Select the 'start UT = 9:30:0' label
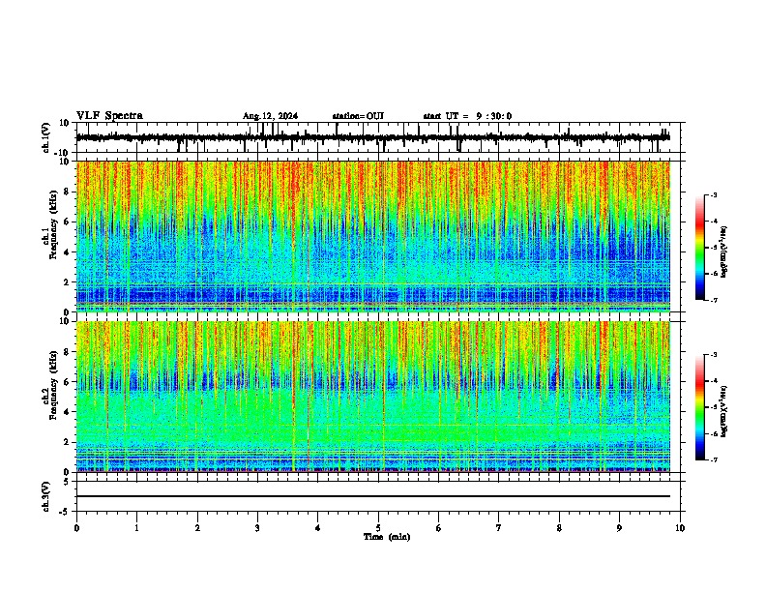766x592 pixels. (467, 116)
